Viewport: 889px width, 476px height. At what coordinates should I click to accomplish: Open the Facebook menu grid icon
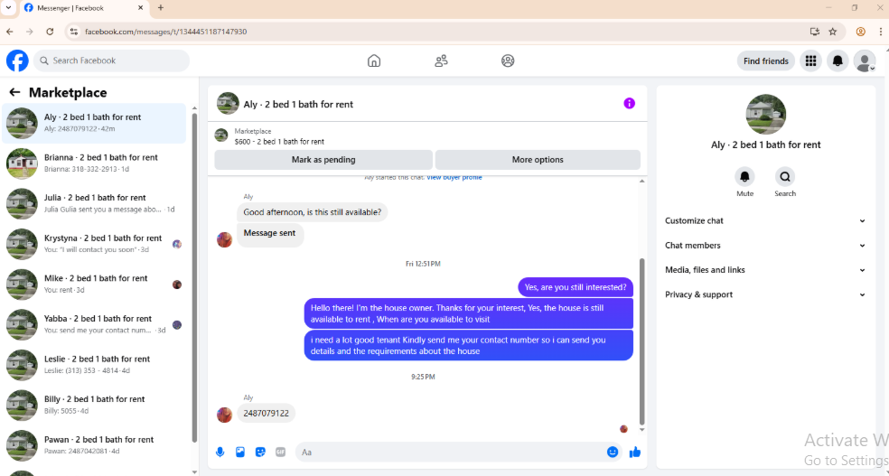(810, 61)
